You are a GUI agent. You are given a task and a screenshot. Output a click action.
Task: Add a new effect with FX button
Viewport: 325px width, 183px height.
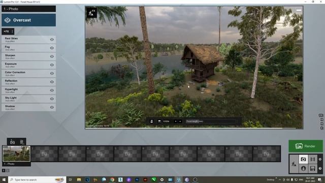(x=6, y=32)
